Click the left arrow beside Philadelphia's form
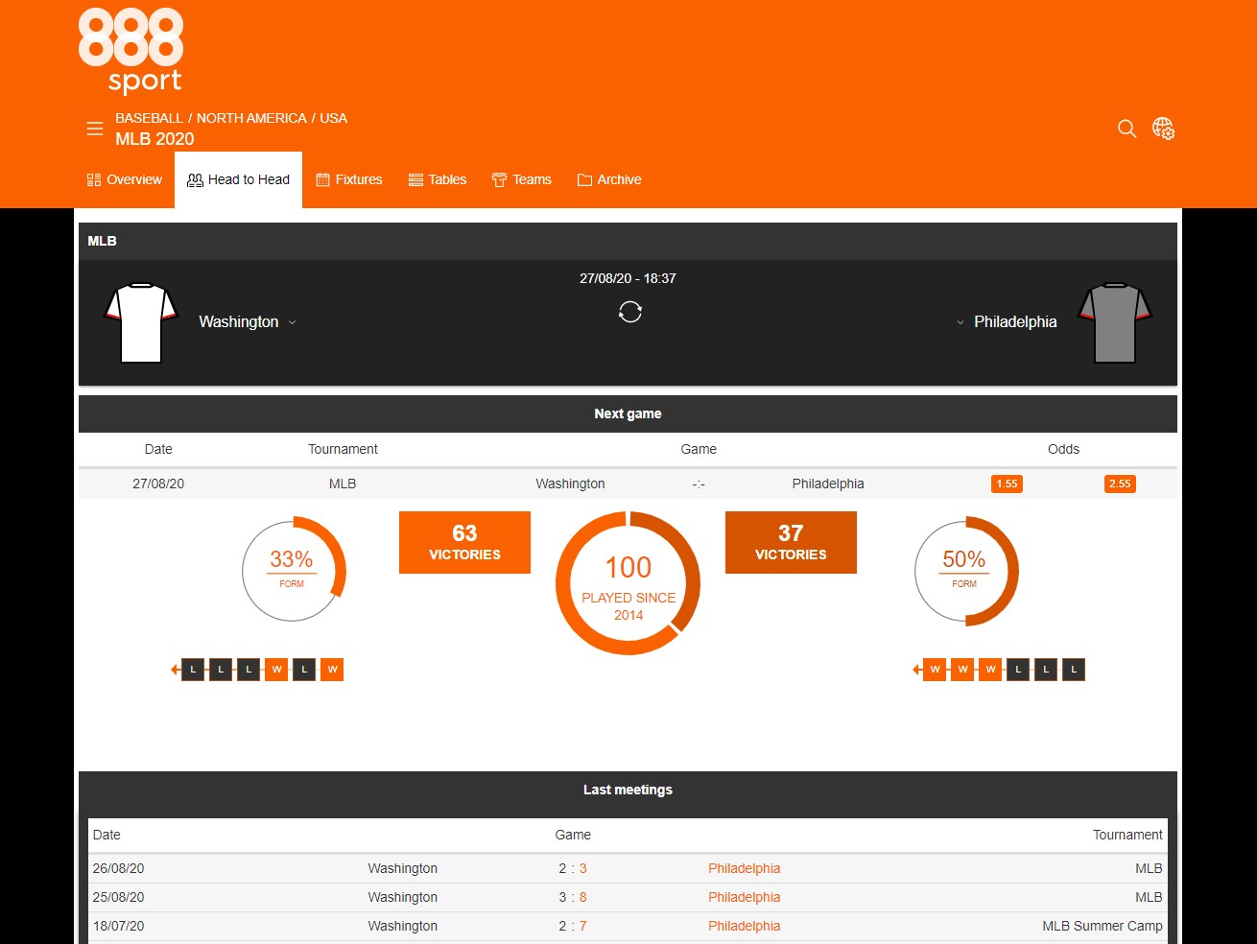The height and width of the screenshot is (944, 1257). tap(916, 670)
